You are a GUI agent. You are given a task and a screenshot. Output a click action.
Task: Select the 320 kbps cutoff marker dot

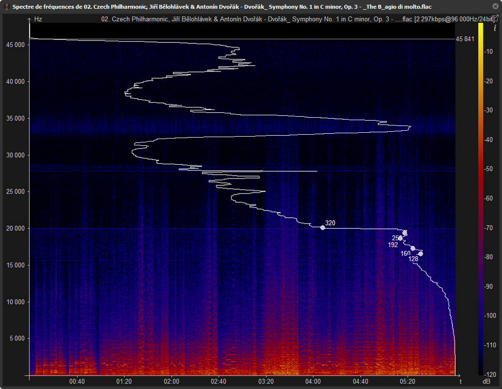(x=323, y=228)
